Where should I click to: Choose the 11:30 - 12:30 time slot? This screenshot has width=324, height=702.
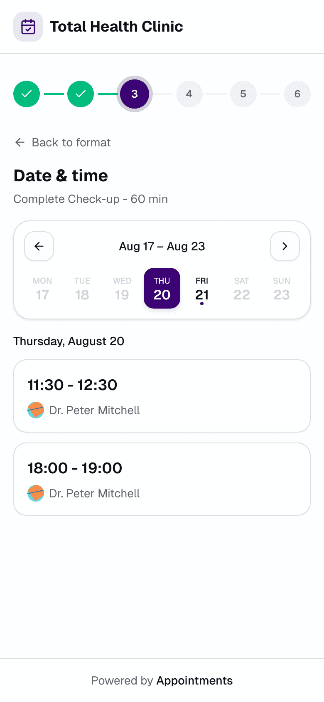(162, 396)
